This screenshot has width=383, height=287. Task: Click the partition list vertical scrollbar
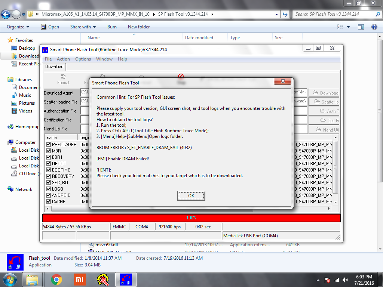(x=335, y=167)
